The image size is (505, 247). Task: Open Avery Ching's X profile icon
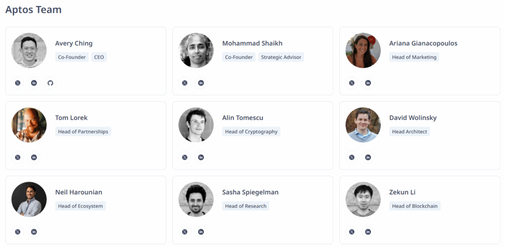18,83
